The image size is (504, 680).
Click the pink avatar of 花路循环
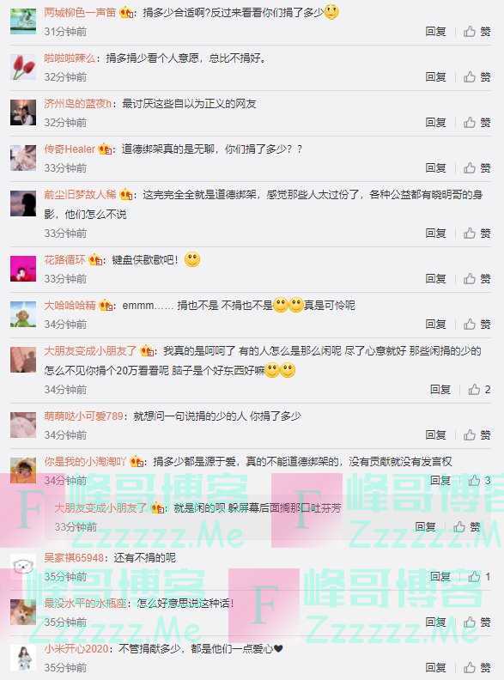23,269
